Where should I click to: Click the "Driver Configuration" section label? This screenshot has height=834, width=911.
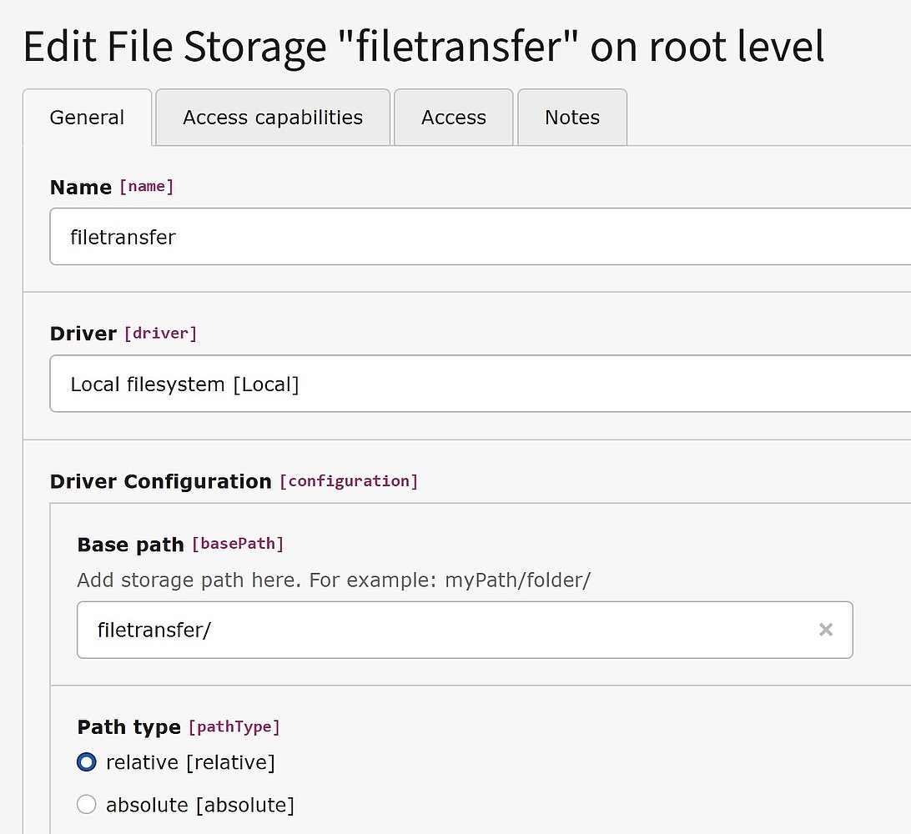161,481
